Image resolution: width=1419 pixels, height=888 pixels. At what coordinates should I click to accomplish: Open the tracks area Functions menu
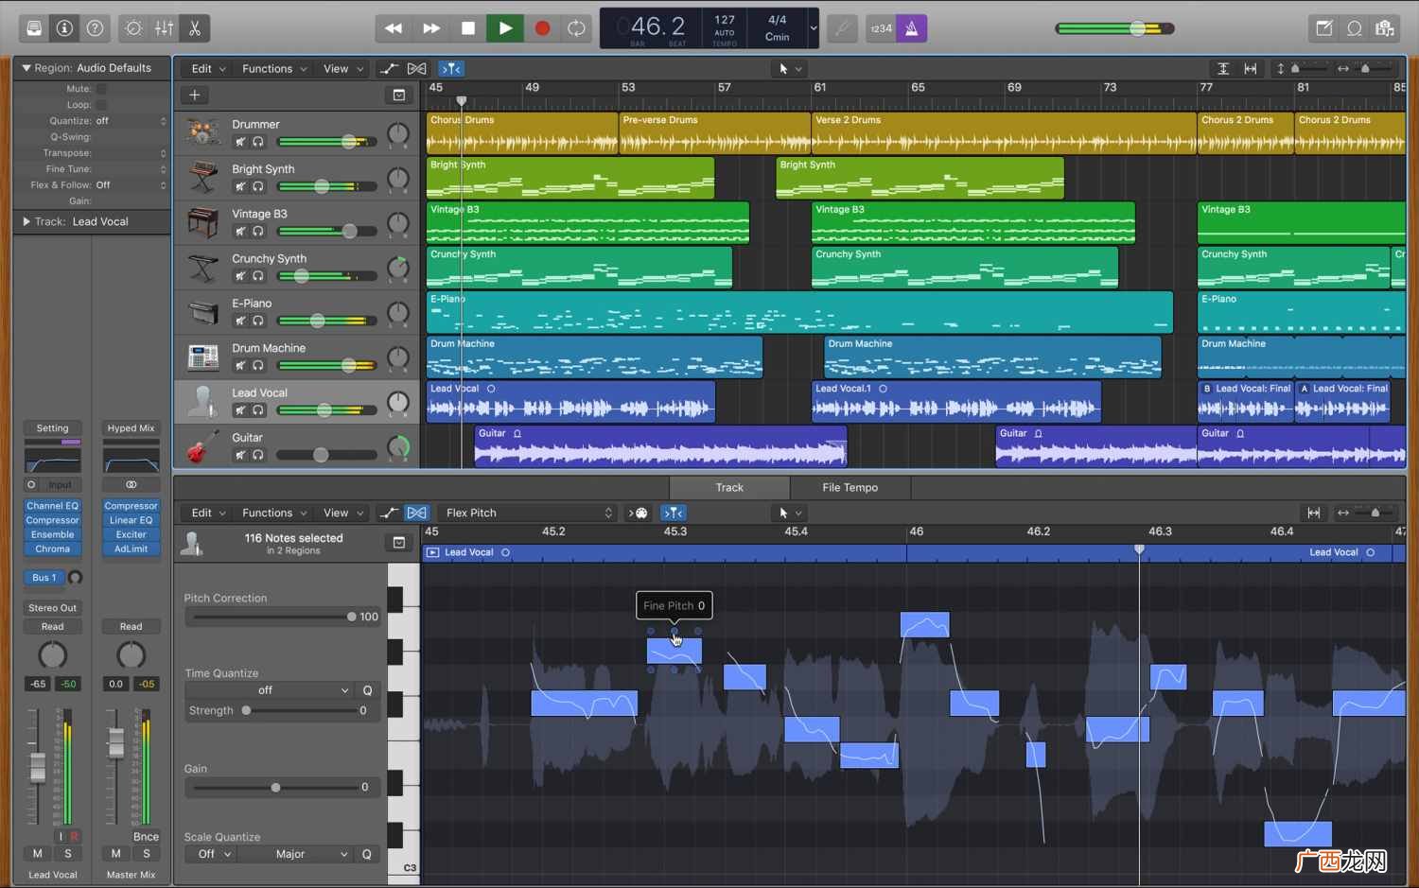pos(274,68)
